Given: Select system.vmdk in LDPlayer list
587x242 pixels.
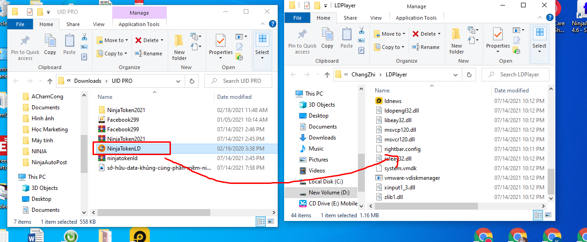Looking at the screenshot, I should point(400,168).
